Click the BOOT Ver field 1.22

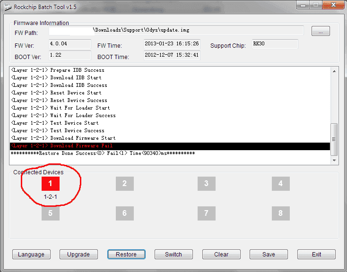pos(69,55)
